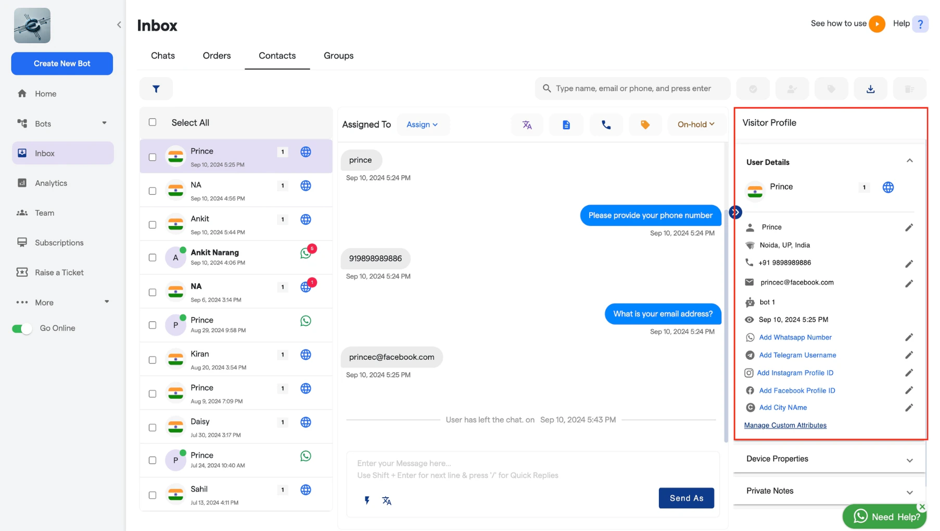
Task: Click the quick replies lightning icon
Action: click(x=367, y=500)
